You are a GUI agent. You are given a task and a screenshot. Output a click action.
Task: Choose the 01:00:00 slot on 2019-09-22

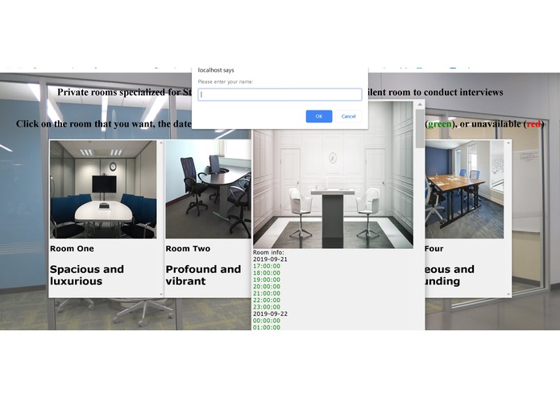[x=267, y=327]
